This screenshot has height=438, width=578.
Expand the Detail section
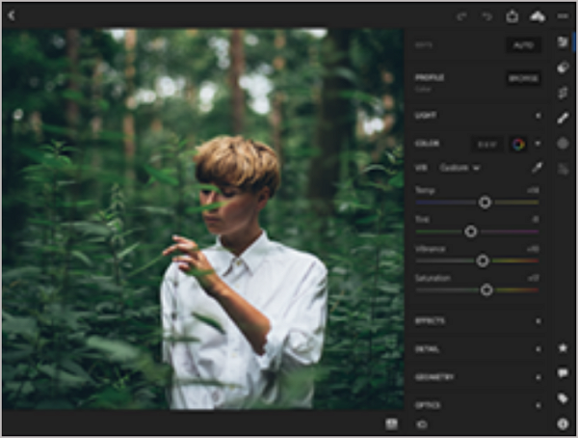tap(478, 349)
